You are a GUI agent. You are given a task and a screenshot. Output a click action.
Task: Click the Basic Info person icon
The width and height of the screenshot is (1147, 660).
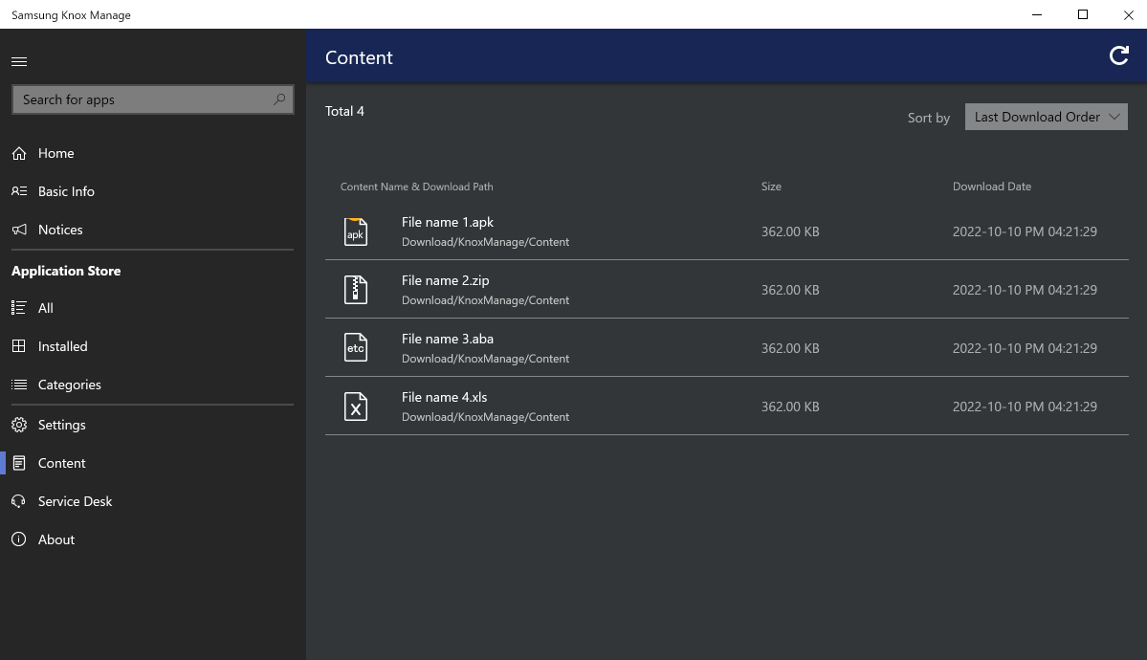pyautogui.click(x=19, y=191)
